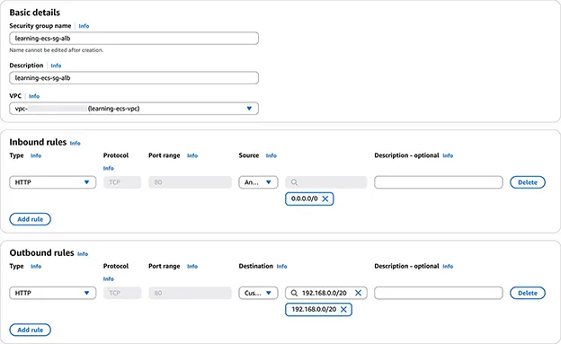The image size is (561, 344).
Task: Open the VPC dropdown
Action: 134,109
